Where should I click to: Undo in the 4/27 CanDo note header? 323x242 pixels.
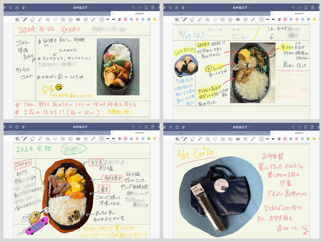tap(293, 127)
